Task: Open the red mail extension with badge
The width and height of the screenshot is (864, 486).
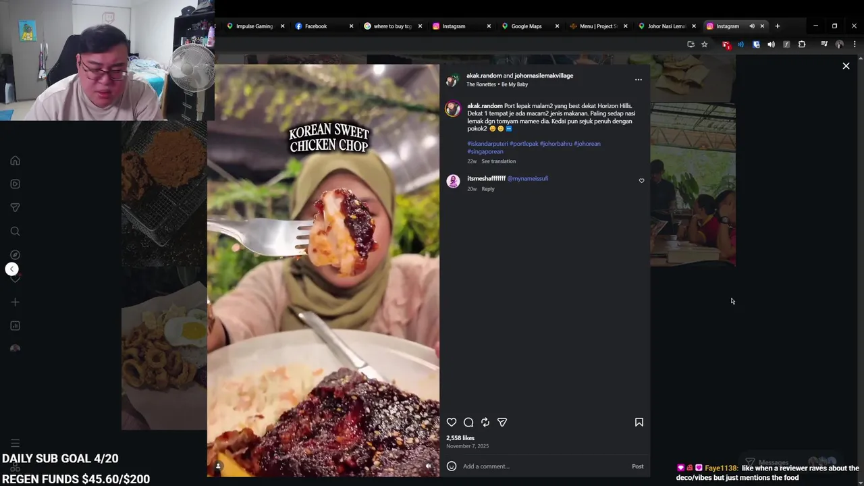Action: 726,45
